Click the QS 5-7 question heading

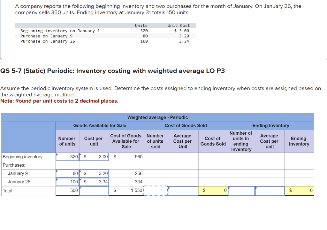coord(113,71)
